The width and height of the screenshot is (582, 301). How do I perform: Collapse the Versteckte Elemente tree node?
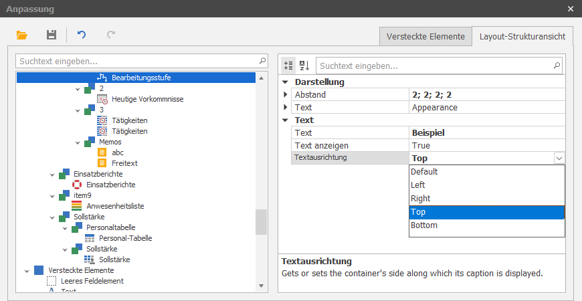coord(27,270)
